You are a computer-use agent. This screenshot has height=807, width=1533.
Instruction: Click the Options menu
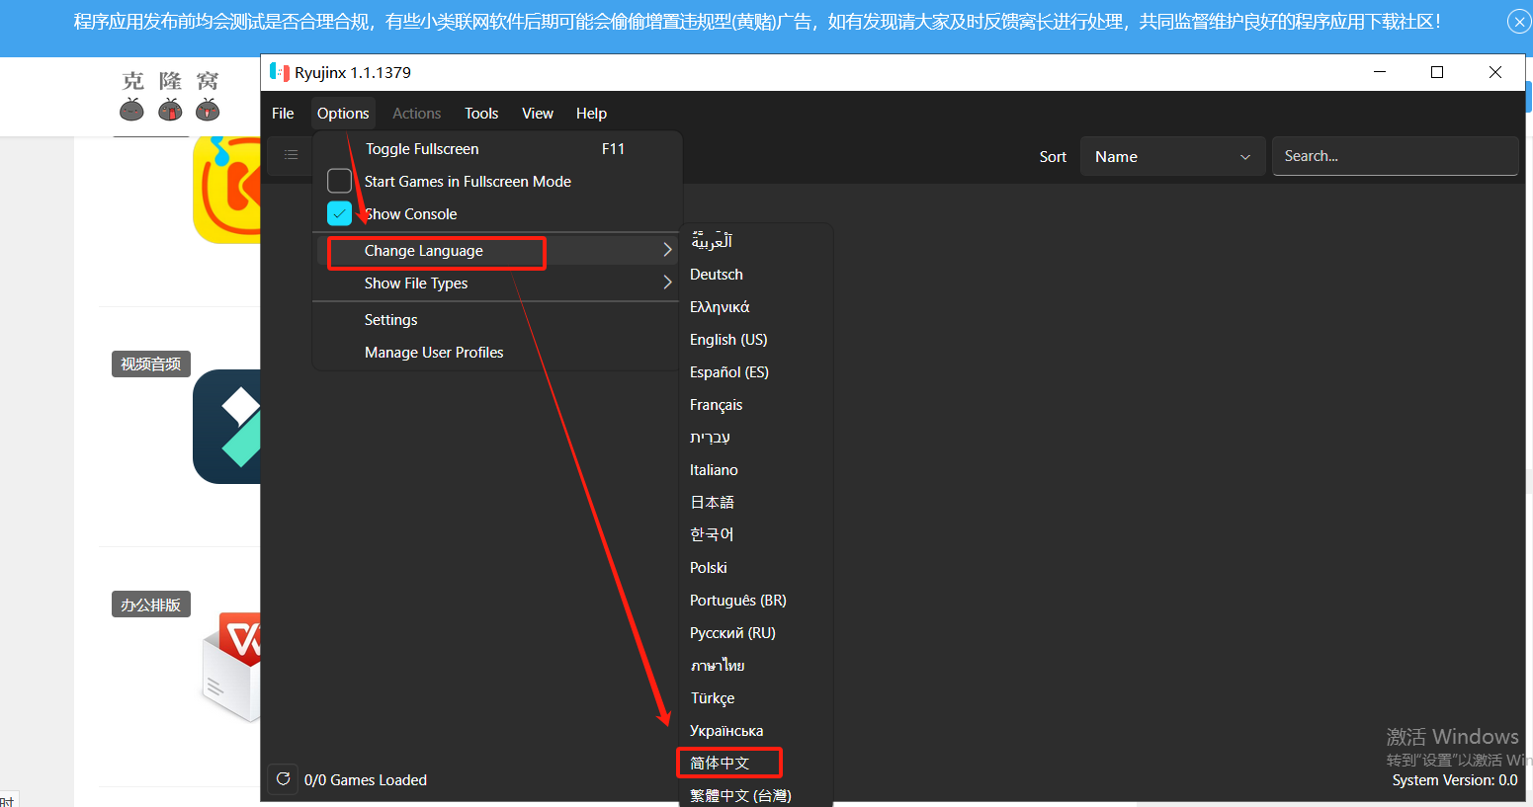click(x=343, y=114)
